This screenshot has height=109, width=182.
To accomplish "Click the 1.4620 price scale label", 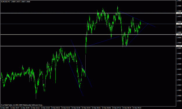I will [x=179, y=75].
